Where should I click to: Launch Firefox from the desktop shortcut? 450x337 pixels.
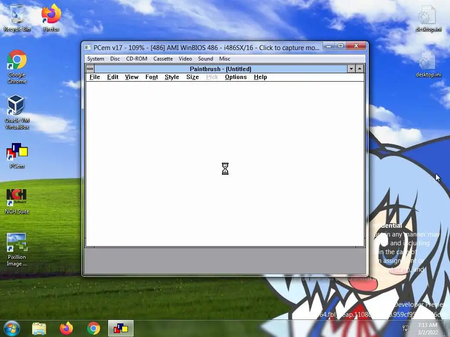[51, 18]
